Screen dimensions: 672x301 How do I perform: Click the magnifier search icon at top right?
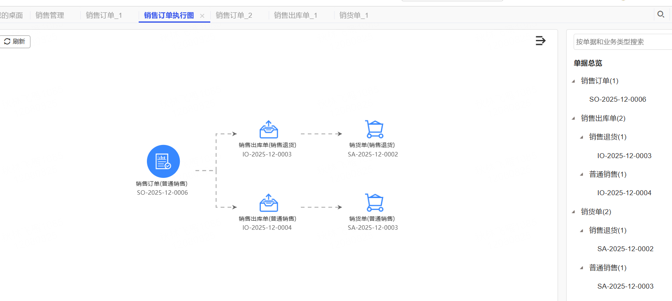[660, 14]
